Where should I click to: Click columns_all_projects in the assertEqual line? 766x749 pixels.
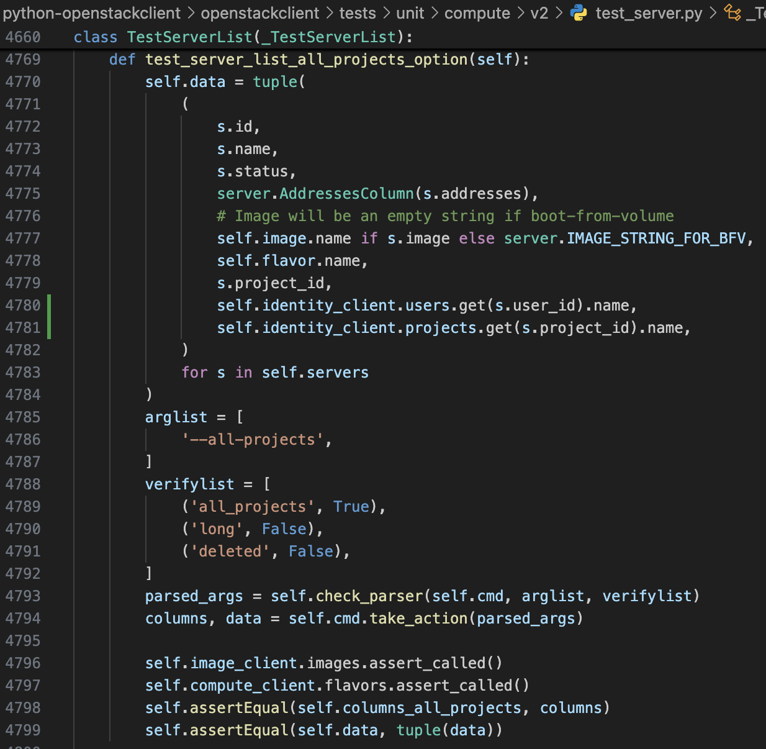(432, 708)
